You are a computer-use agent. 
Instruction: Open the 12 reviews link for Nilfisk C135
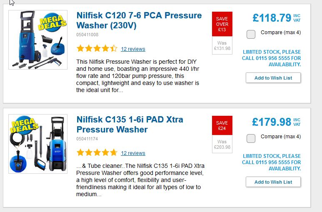[133, 153]
